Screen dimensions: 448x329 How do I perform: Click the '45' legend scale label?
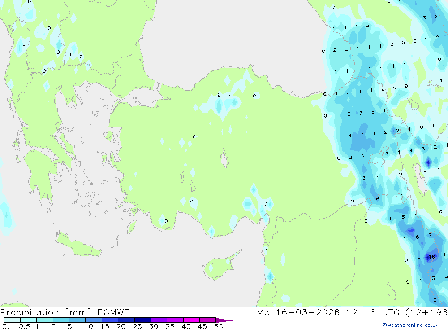pos(202,326)
